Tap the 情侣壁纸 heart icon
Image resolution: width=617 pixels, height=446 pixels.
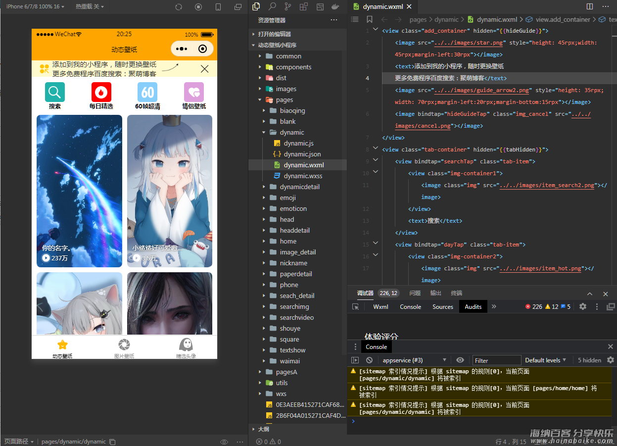194,92
